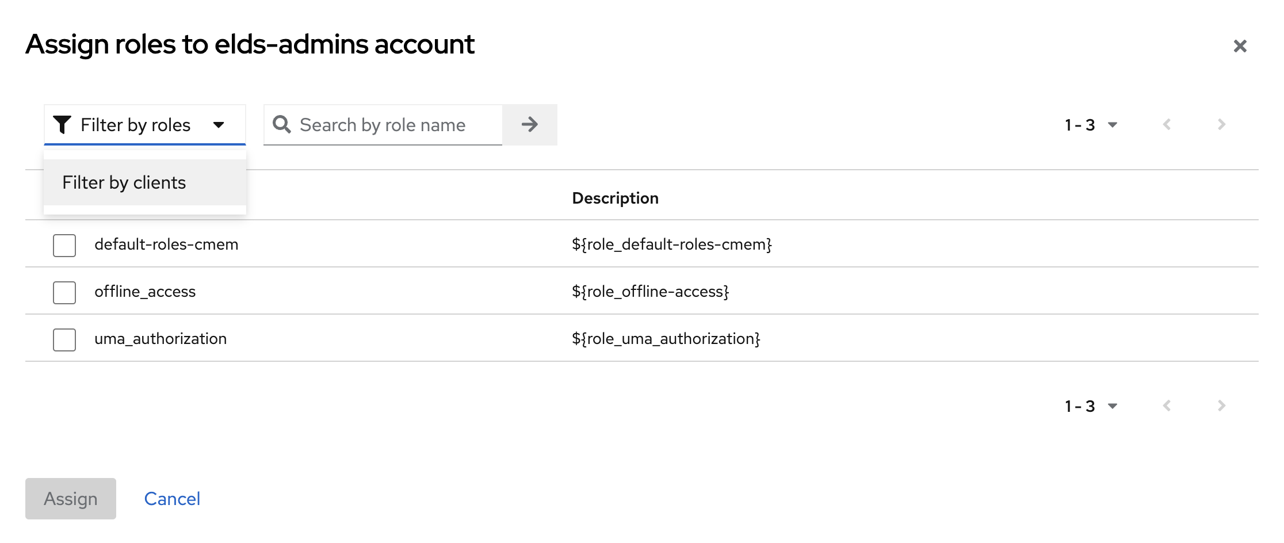Tick the uma_authorization role checkbox

coord(64,340)
